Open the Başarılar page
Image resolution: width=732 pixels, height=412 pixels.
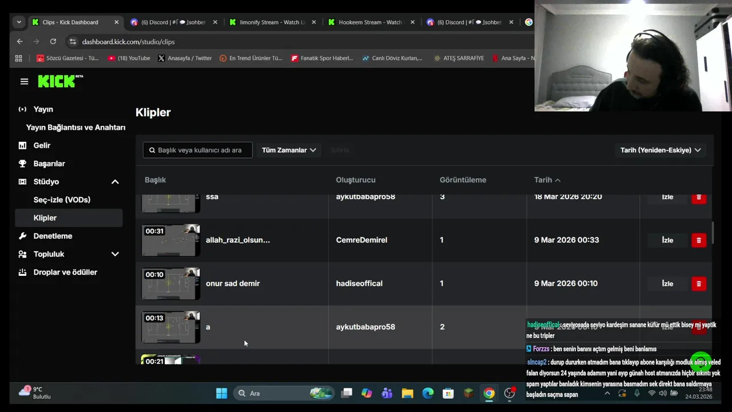49,164
